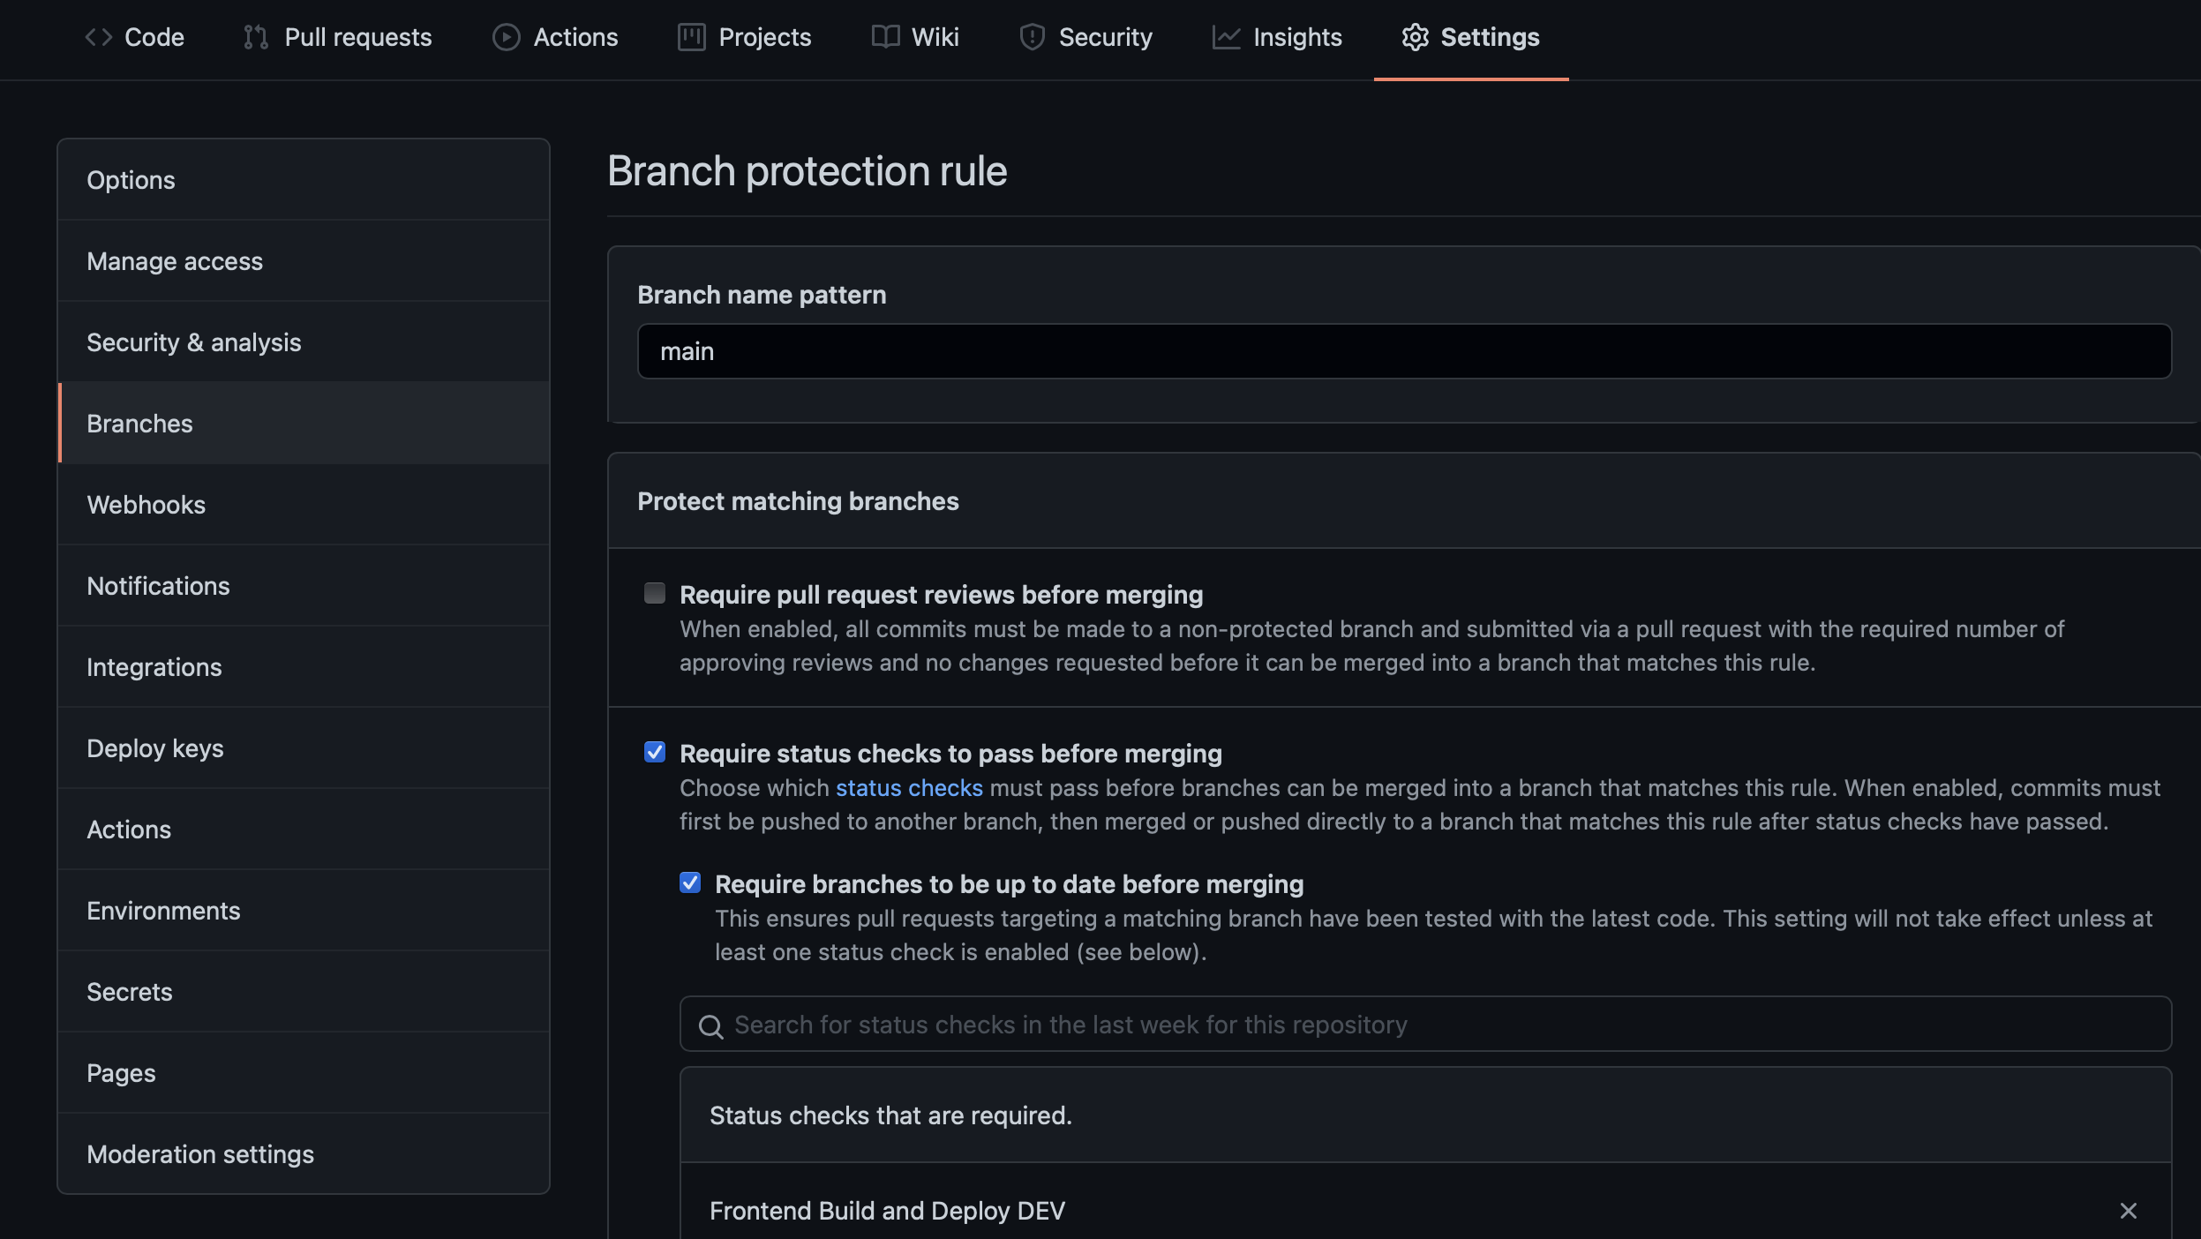Image resolution: width=2201 pixels, height=1239 pixels.
Task: Open Integrations in sidebar
Action: pyautogui.click(x=304, y=667)
